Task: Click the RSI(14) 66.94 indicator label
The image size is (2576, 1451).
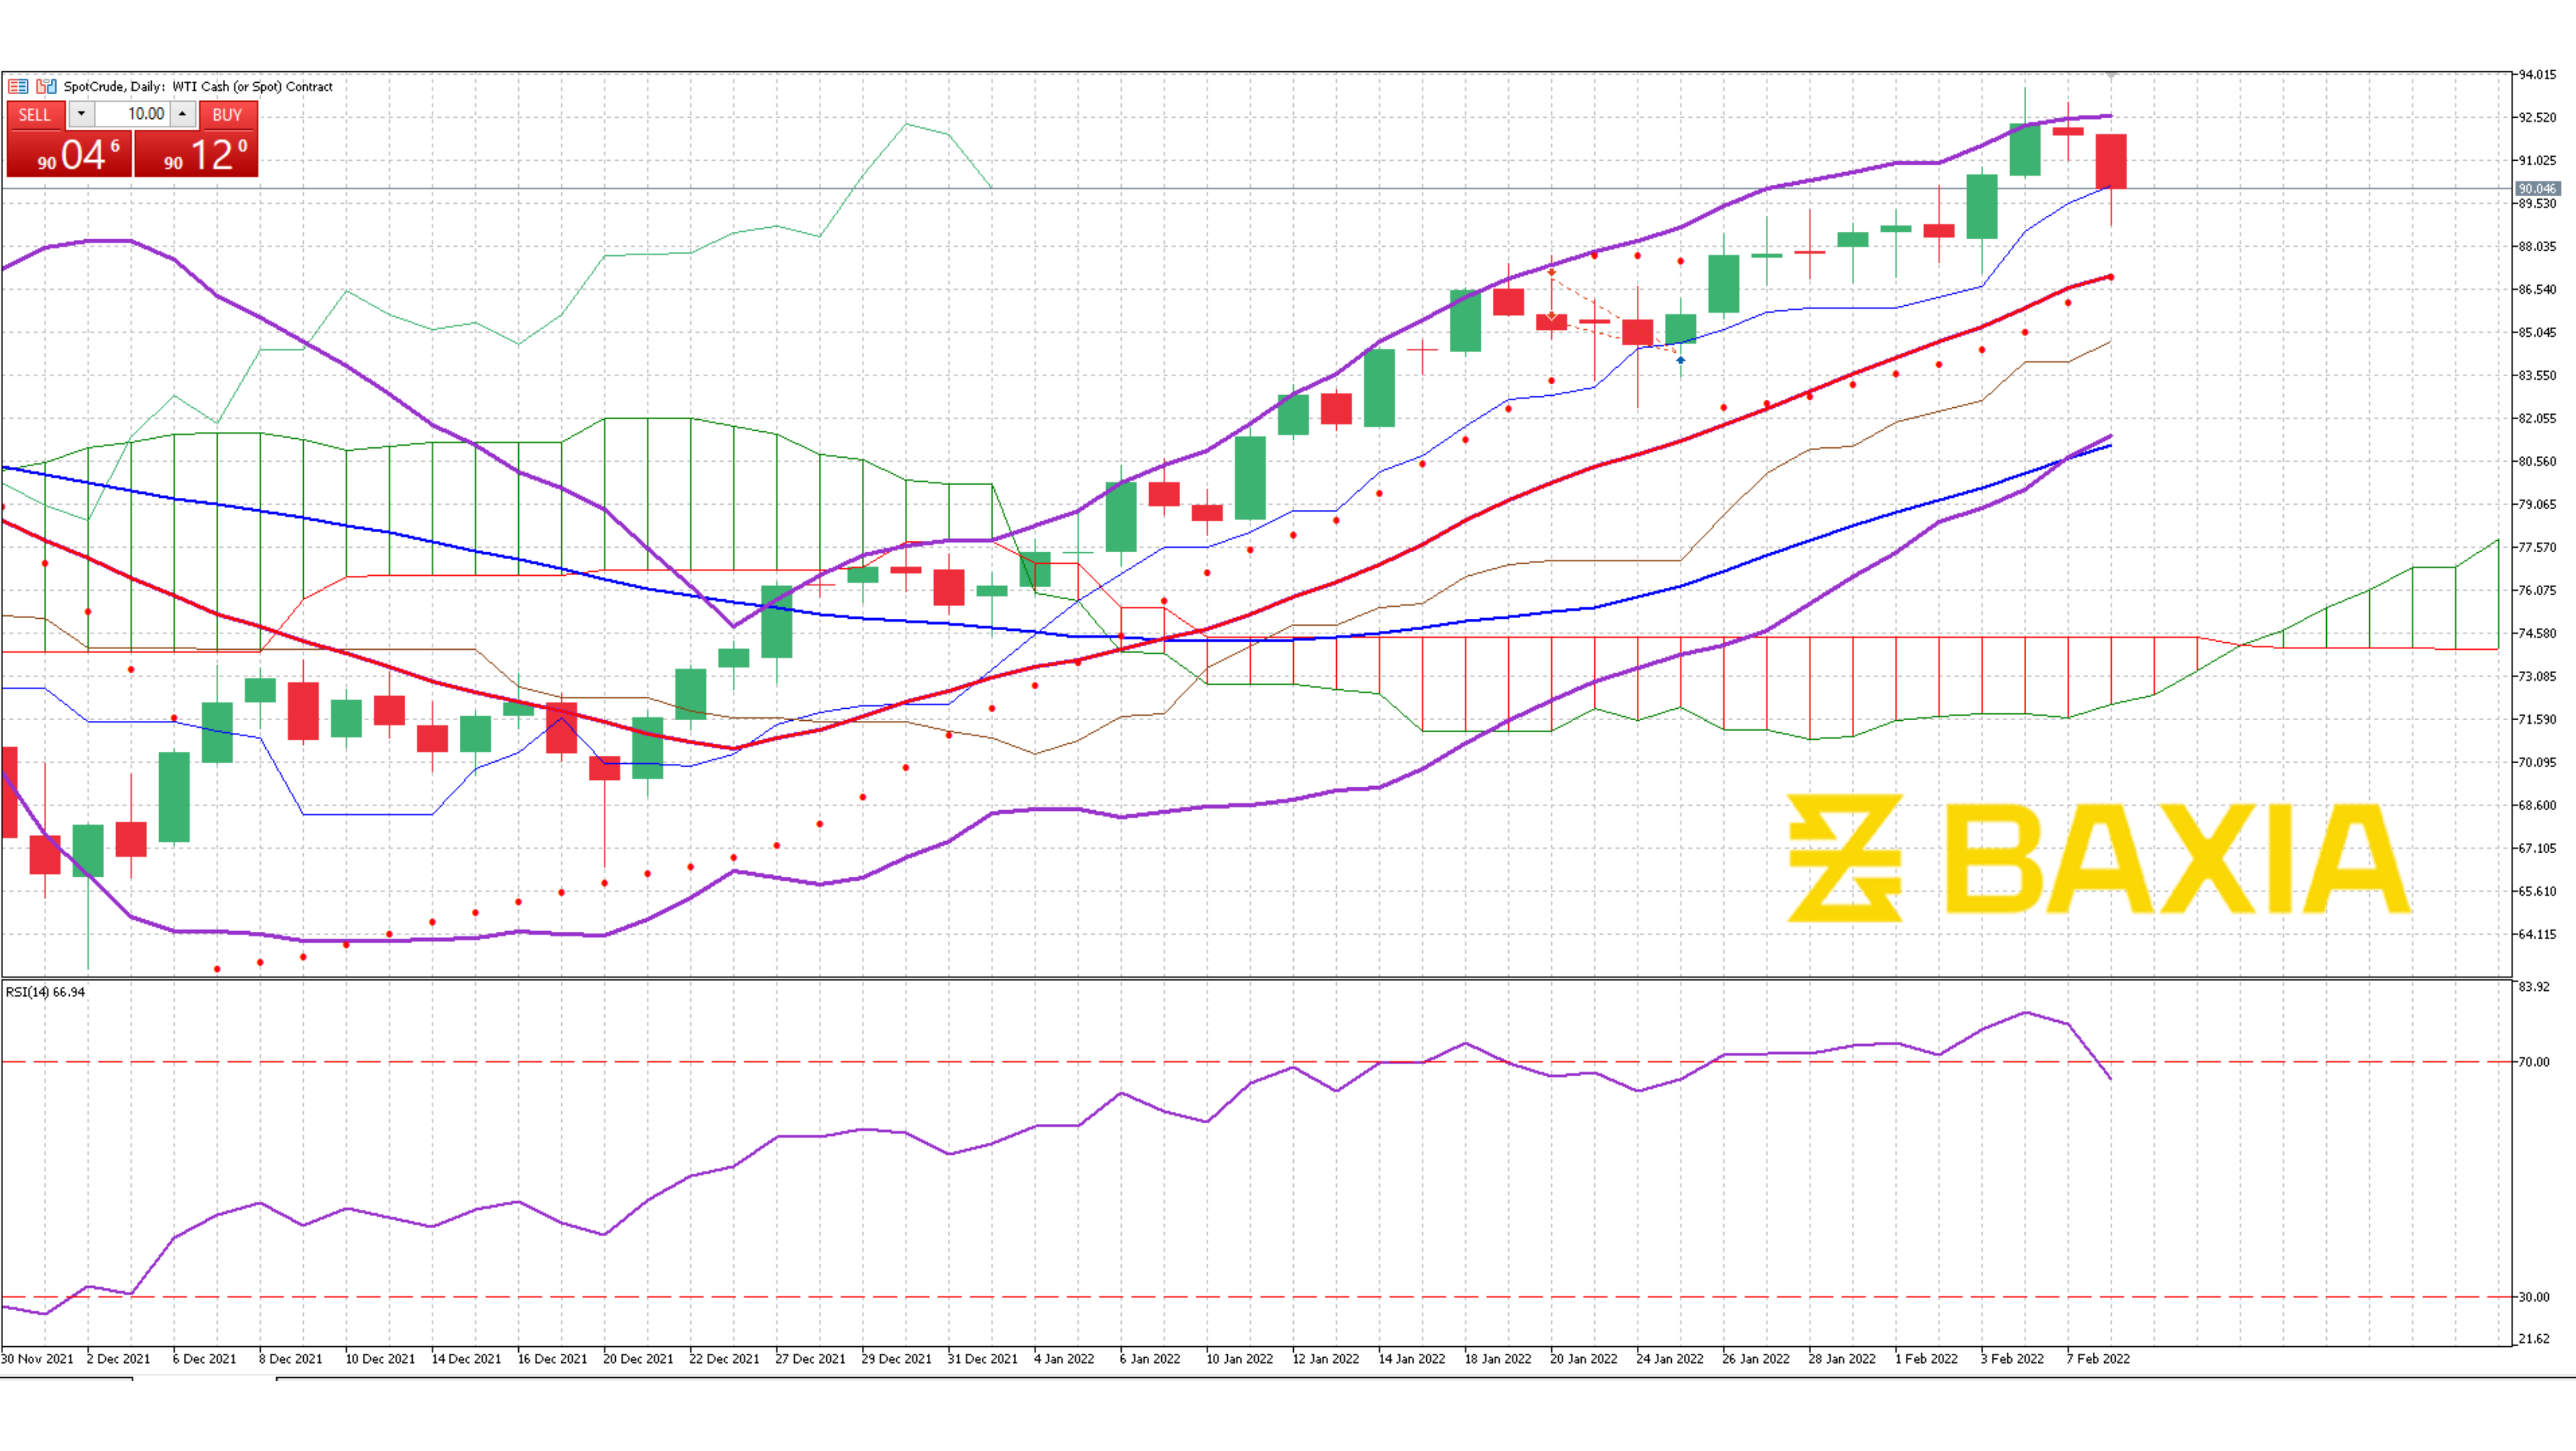Action: point(45,991)
